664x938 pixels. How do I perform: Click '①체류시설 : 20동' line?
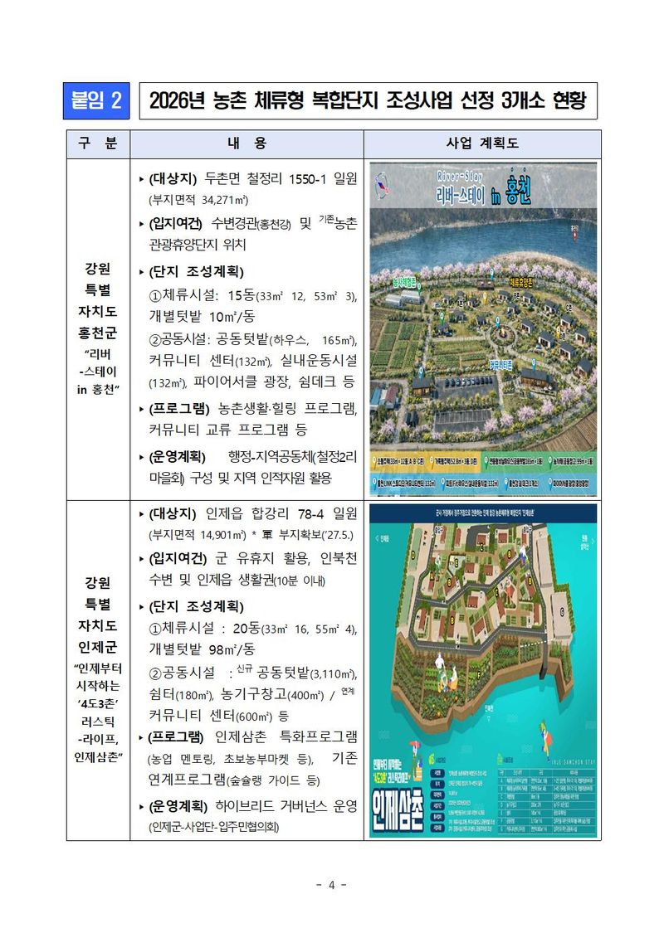[252, 628]
